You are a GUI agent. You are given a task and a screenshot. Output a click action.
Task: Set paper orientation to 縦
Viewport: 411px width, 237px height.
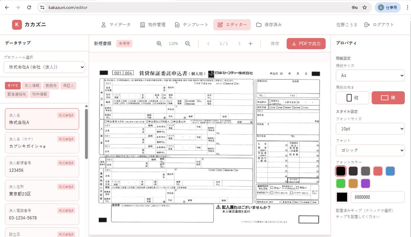[x=352, y=98]
